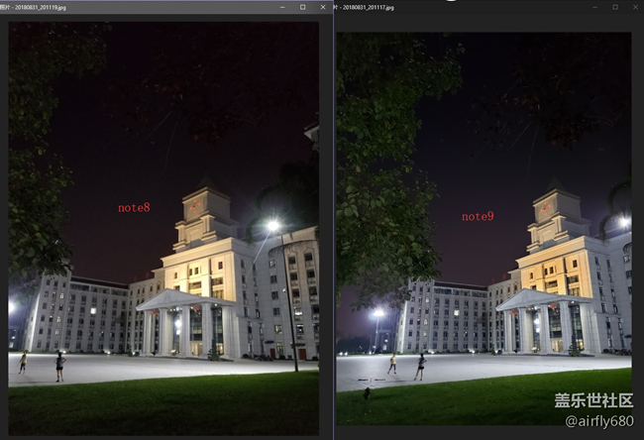The width and height of the screenshot is (644, 440).
Task: Click the red note8 label
Action: pos(134,207)
